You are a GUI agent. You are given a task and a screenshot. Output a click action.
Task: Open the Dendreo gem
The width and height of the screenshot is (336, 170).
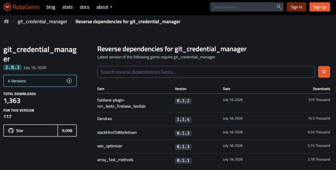tap(105, 119)
